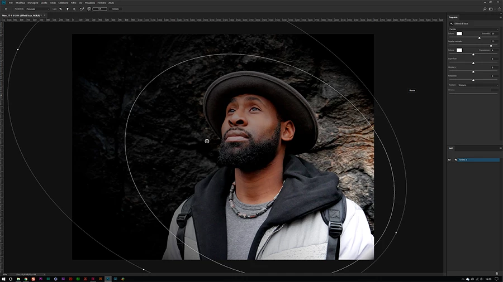Viewport: 503px width, 282px height.
Task: Add a new spot light from options bar
Action: (x=60, y=9)
